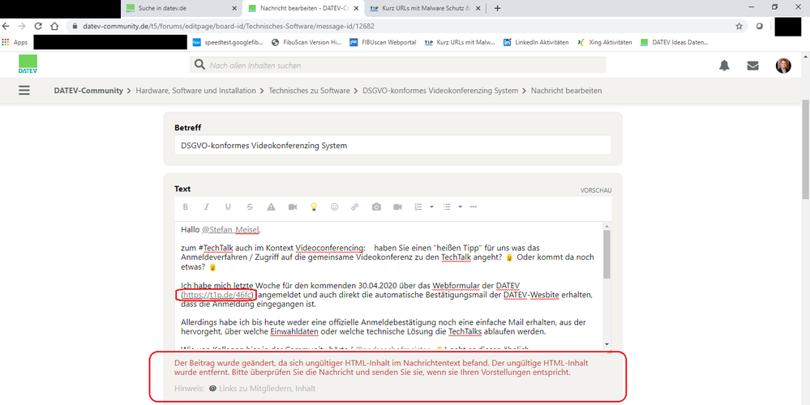Switch to the 'Suche in datev.de' tab
The image size is (810, 405).
pos(178,8)
